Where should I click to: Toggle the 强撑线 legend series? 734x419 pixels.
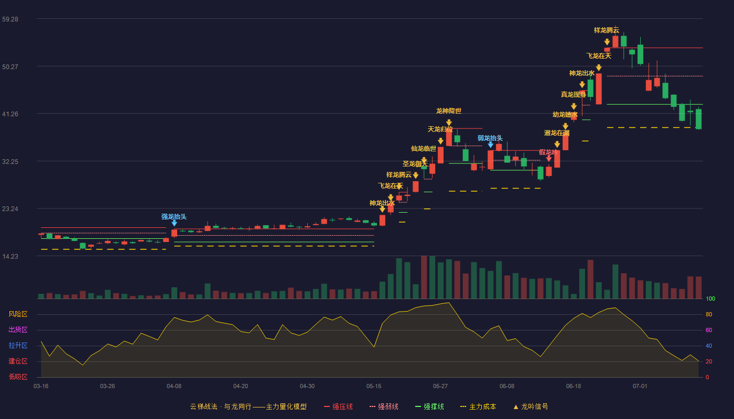(x=429, y=406)
